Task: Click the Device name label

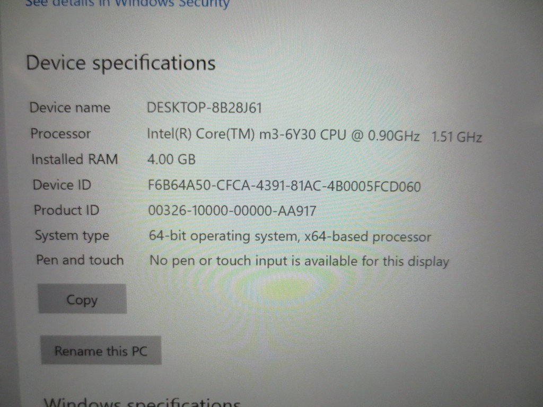Action: (70, 108)
